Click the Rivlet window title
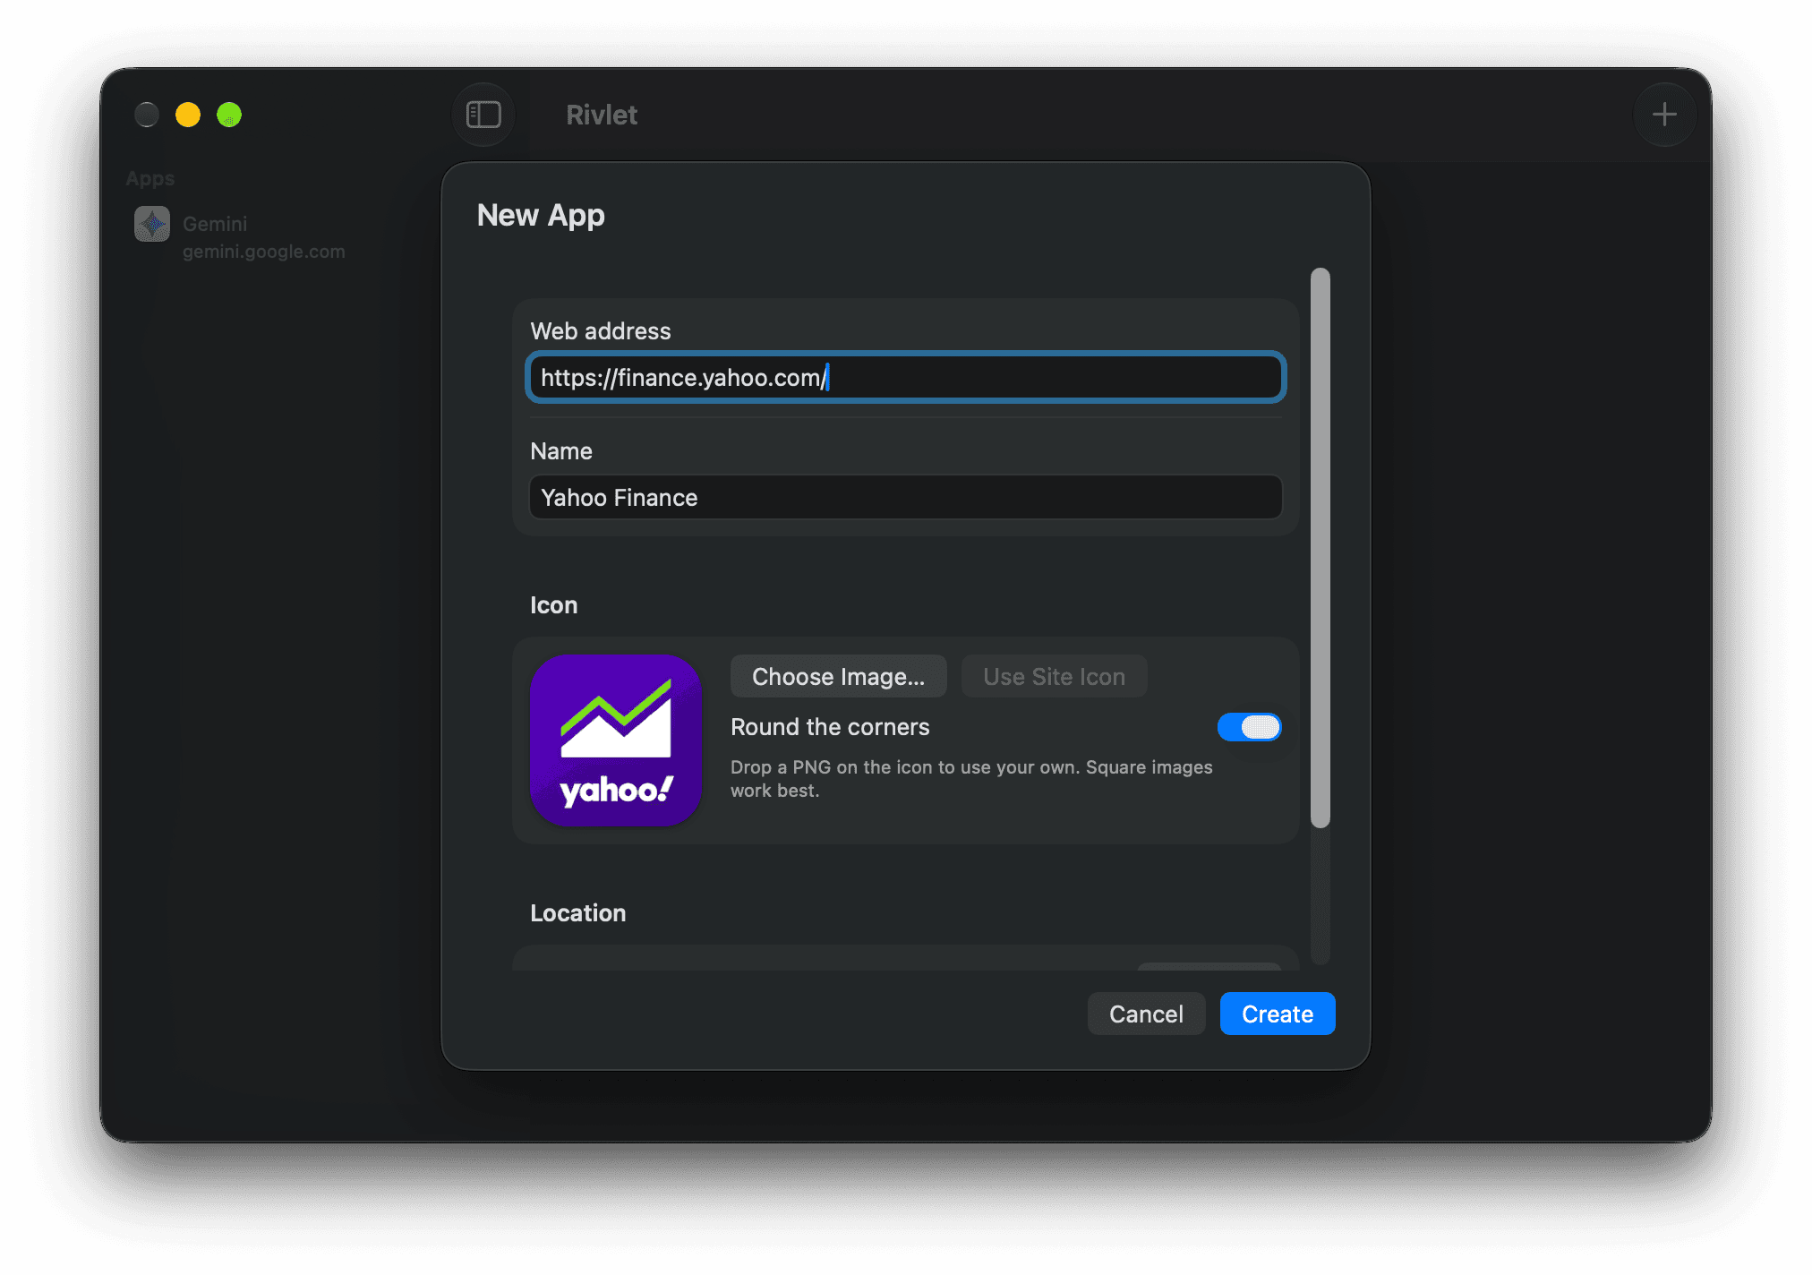This screenshot has width=1812, height=1275. pyautogui.click(x=602, y=115)
